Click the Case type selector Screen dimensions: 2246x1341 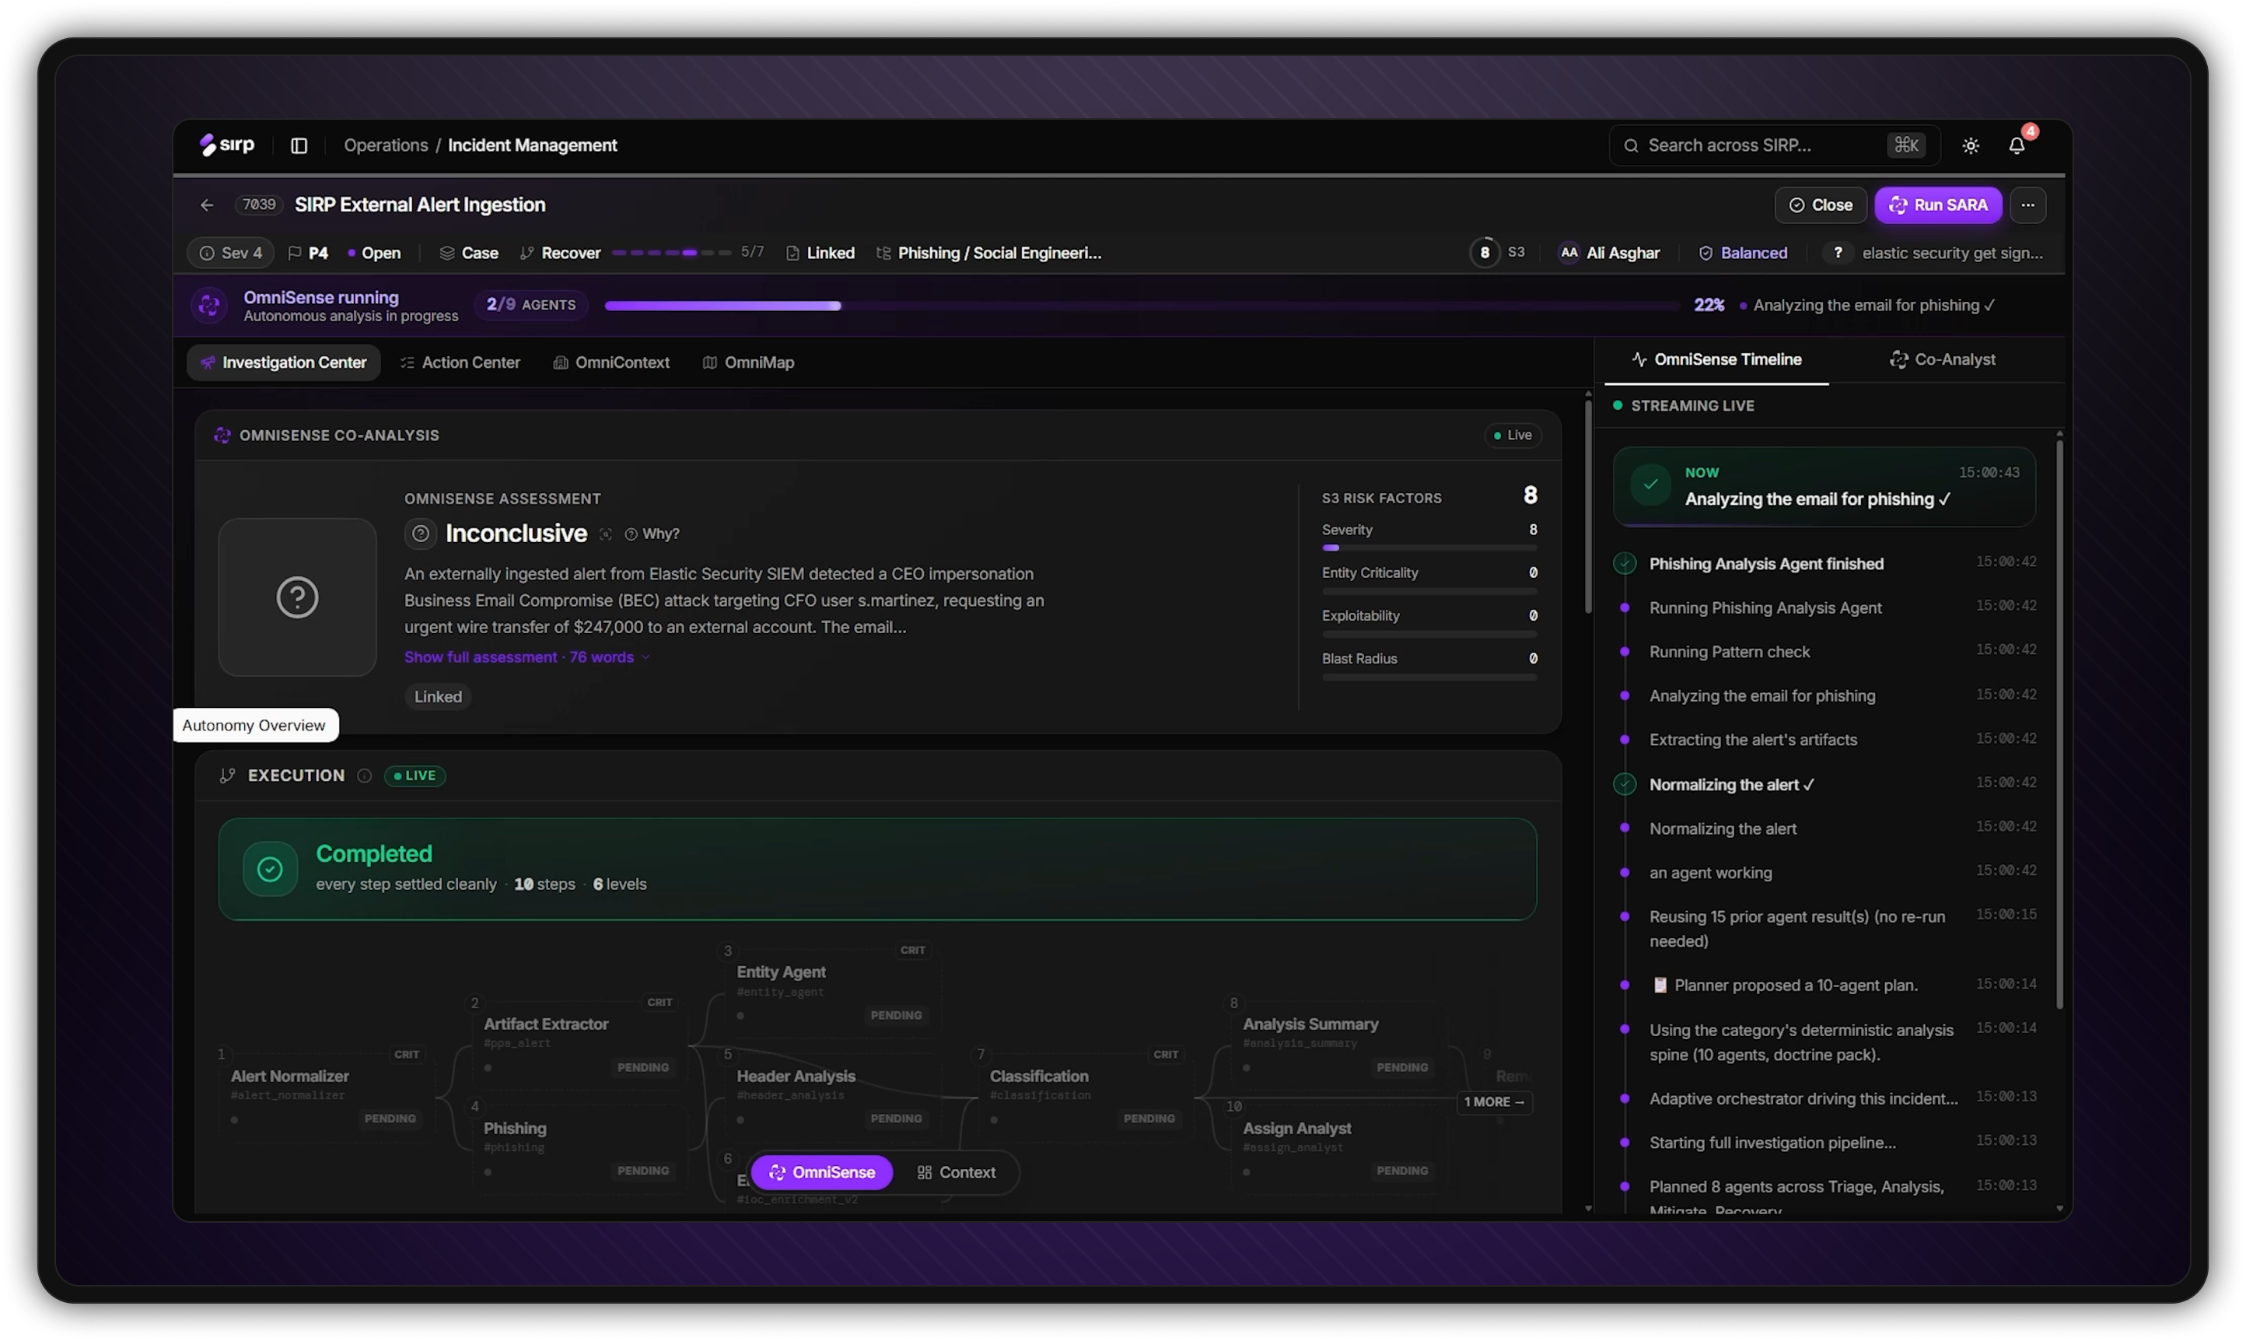(x=469, y=253)
